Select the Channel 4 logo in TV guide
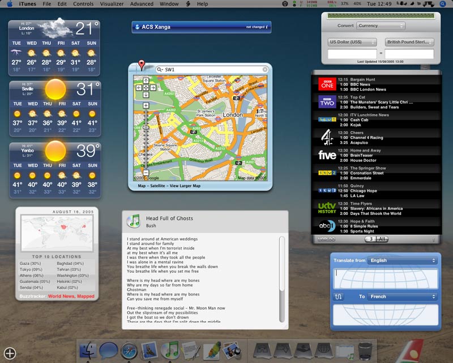 pos(327,137)
